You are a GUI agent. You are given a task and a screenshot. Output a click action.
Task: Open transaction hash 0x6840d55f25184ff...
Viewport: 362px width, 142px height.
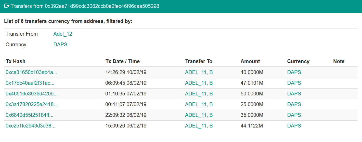pyautogui.click(x=30, y=115)
